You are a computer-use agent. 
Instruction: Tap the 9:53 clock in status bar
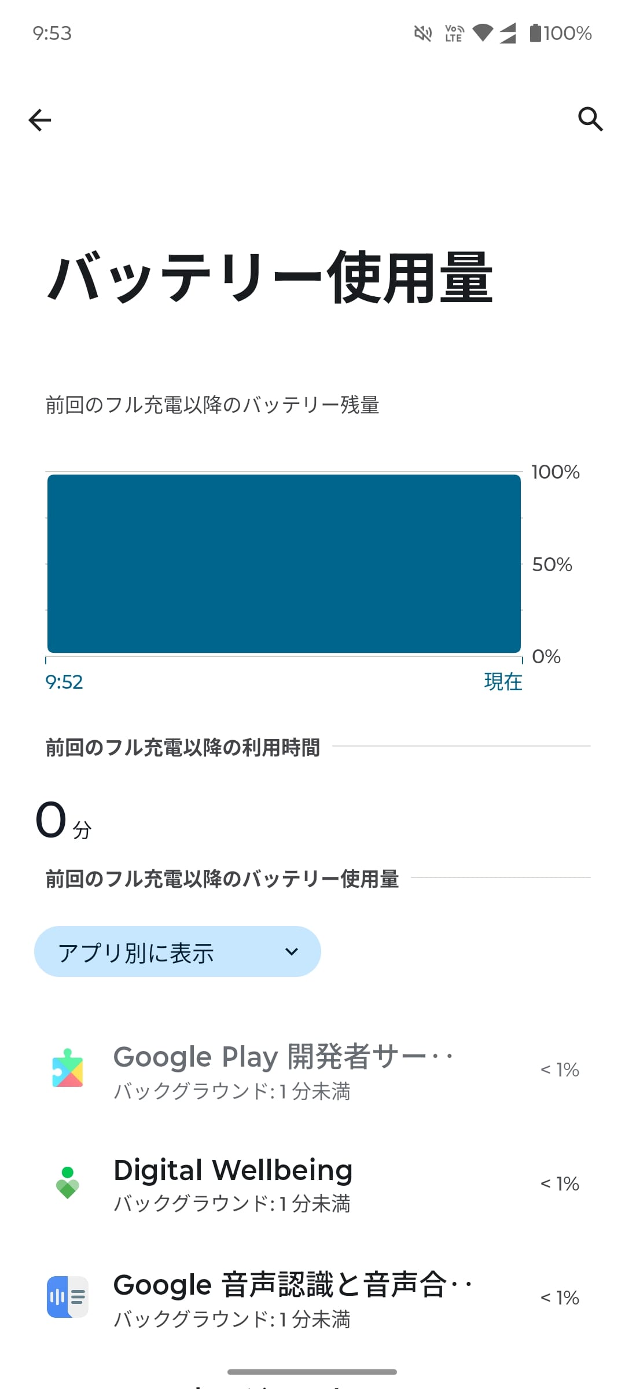(52, 33)
